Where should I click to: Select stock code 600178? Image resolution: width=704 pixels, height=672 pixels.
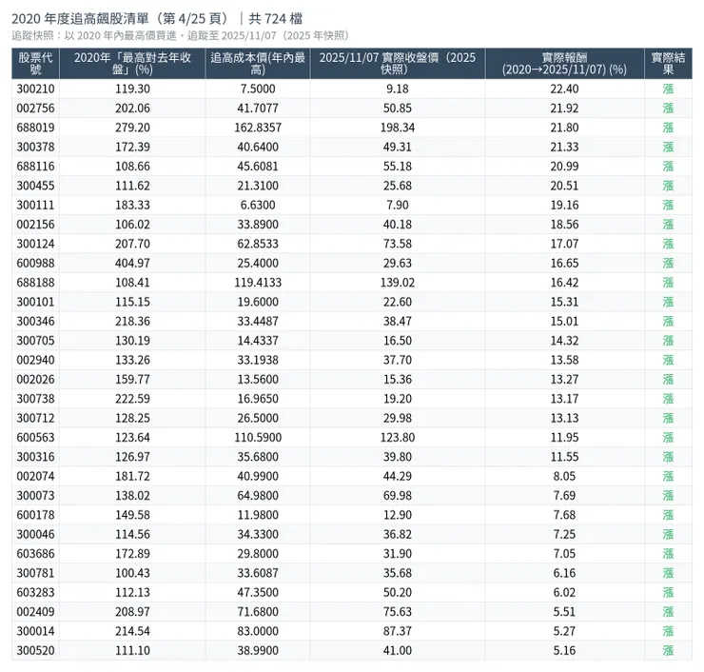[35, 515]
